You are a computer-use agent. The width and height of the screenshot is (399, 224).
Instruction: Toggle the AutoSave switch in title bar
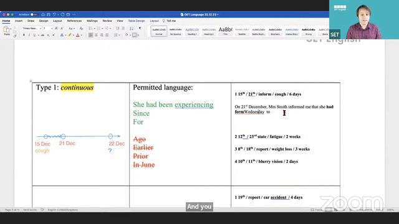point(34,15)
